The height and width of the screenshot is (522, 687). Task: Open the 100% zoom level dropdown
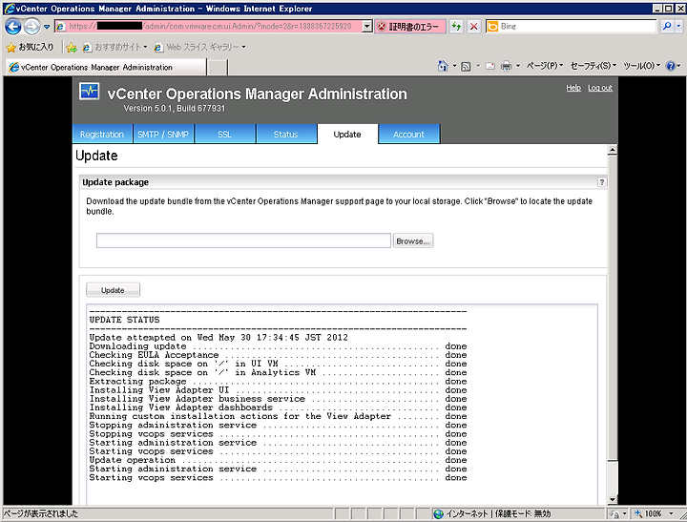[x=671, y=513]
